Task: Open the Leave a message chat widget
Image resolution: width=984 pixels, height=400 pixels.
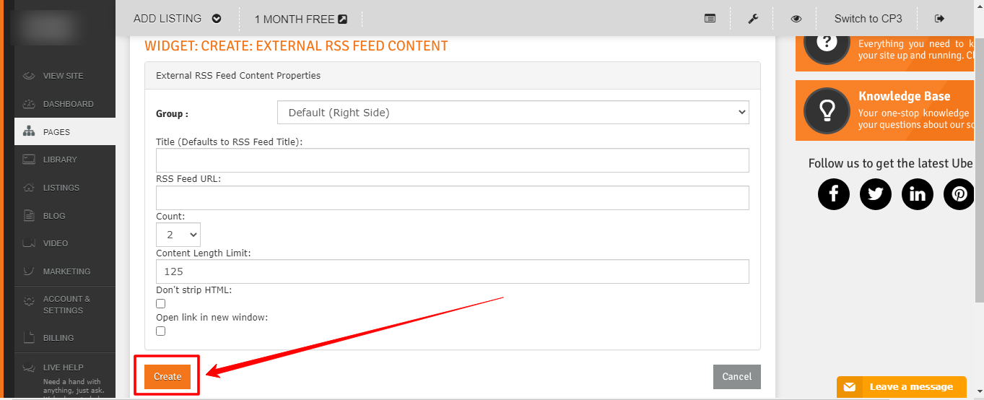Action: pyautogui.click(x=902, y=387)
